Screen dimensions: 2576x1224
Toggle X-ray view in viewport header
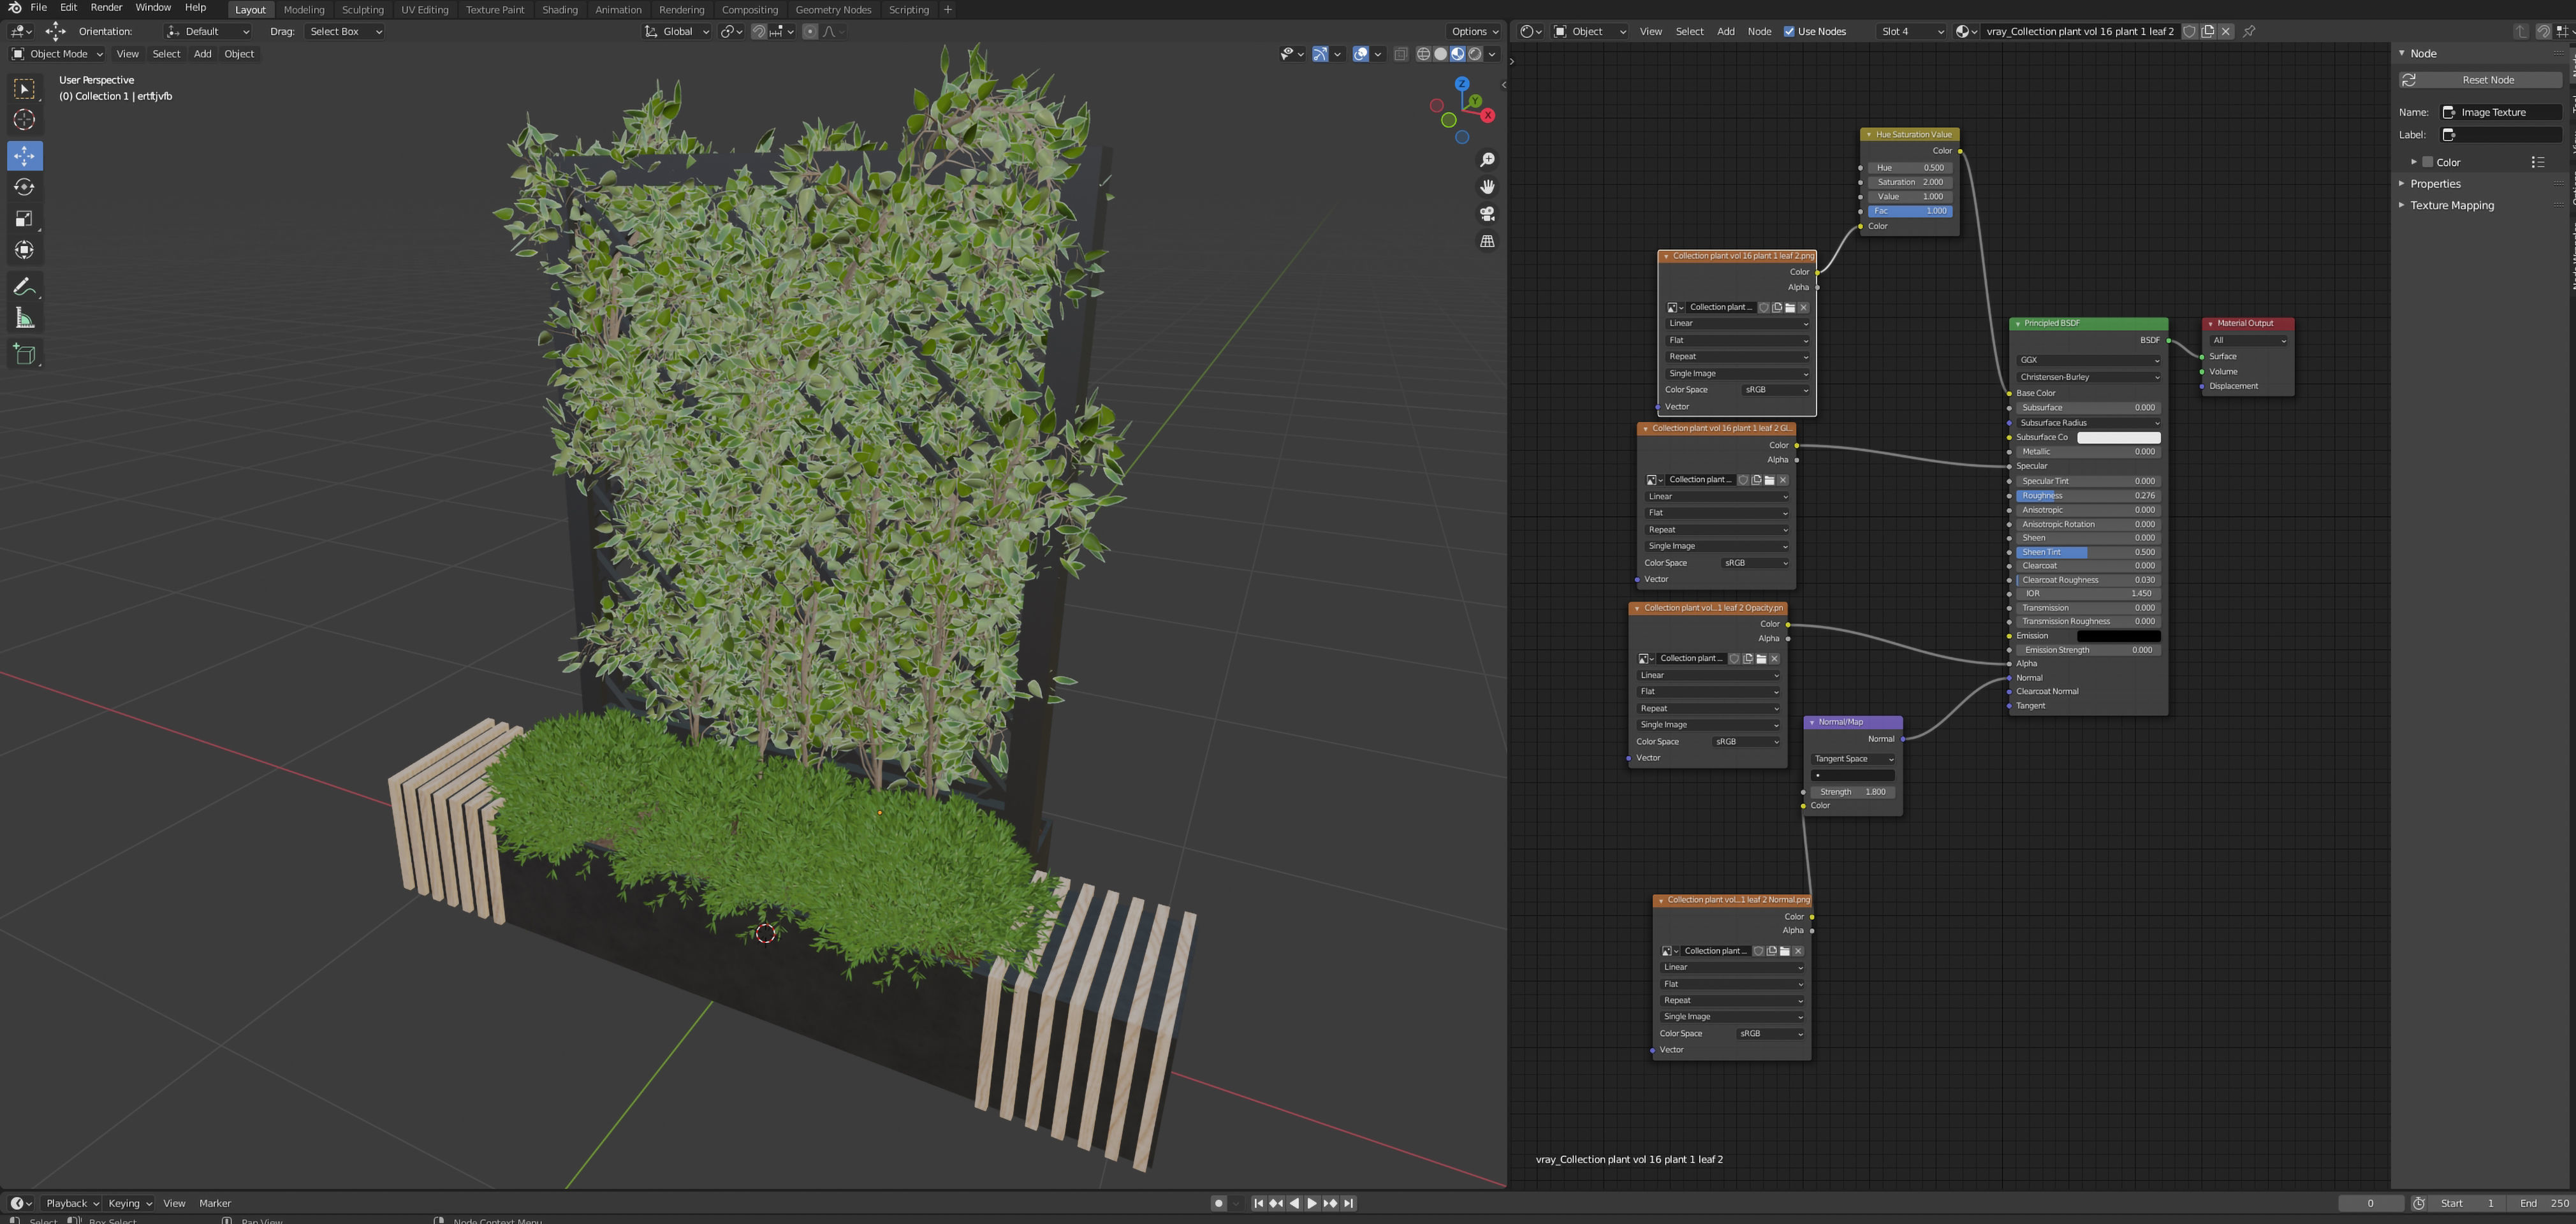point(1400,54)
